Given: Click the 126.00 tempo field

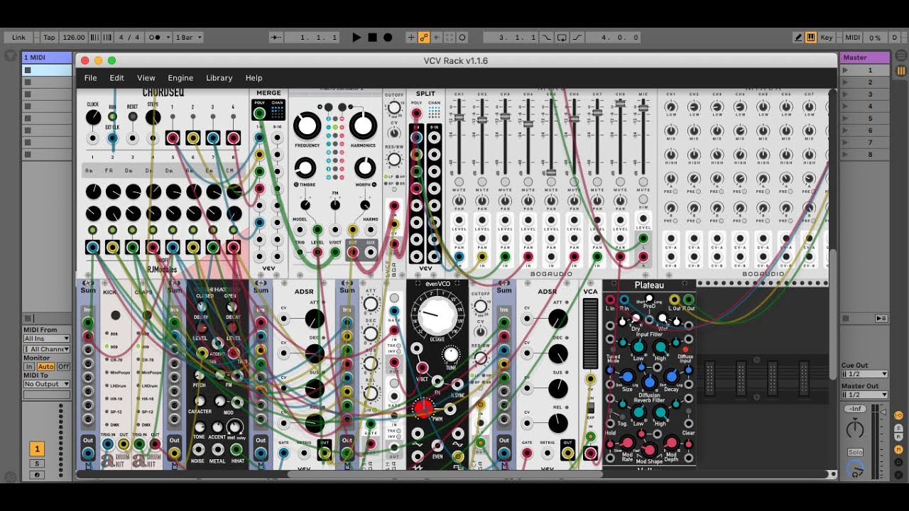Looking at the screenshot, I should tap(73, 38).
